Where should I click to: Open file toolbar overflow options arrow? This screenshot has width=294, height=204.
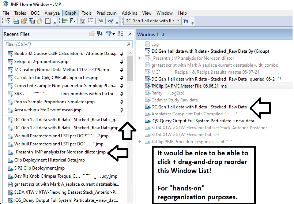tap(54, 23)
